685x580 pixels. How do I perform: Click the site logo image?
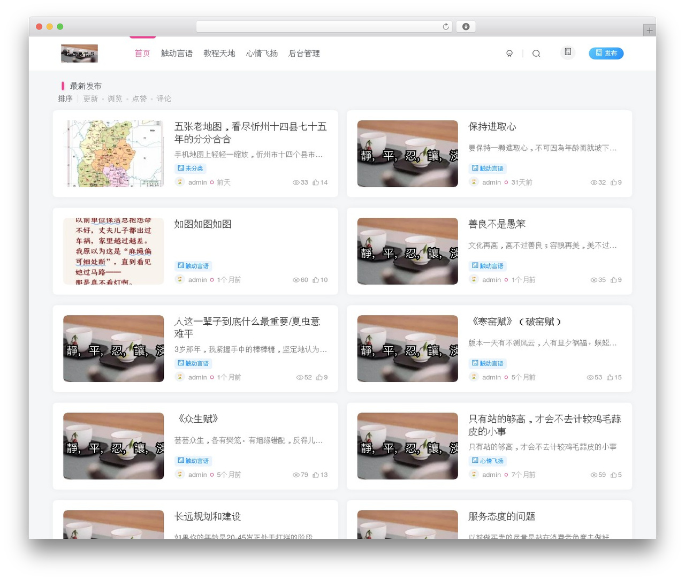(79, 54)
